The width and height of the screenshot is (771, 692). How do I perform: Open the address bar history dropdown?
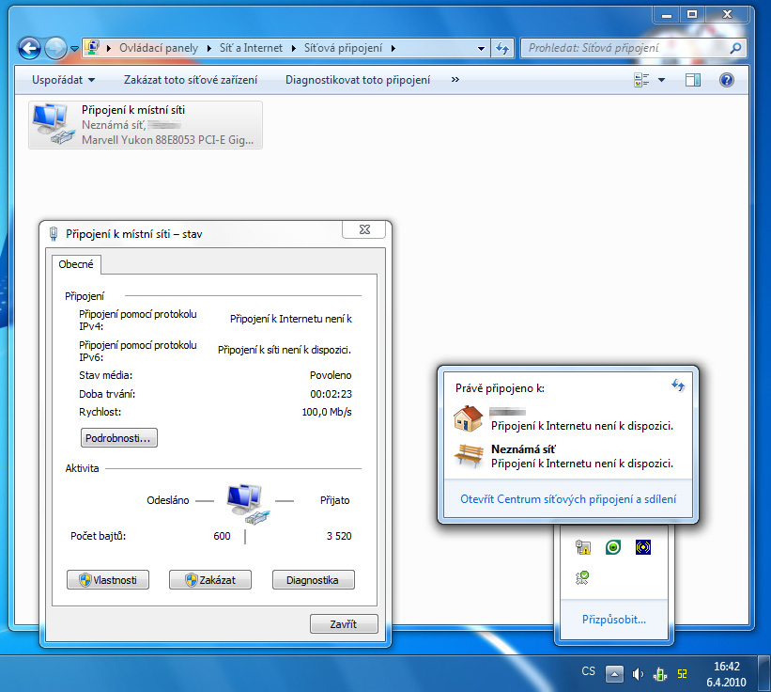[481, 48]
